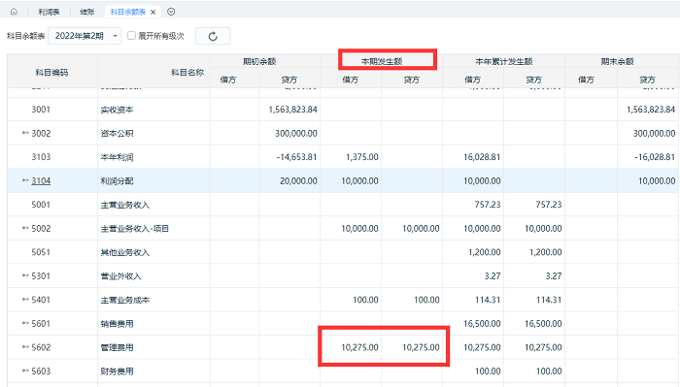The image size is (680, 387).
Task: Open the tab list circled chevron
Action: tap(171, 12)
